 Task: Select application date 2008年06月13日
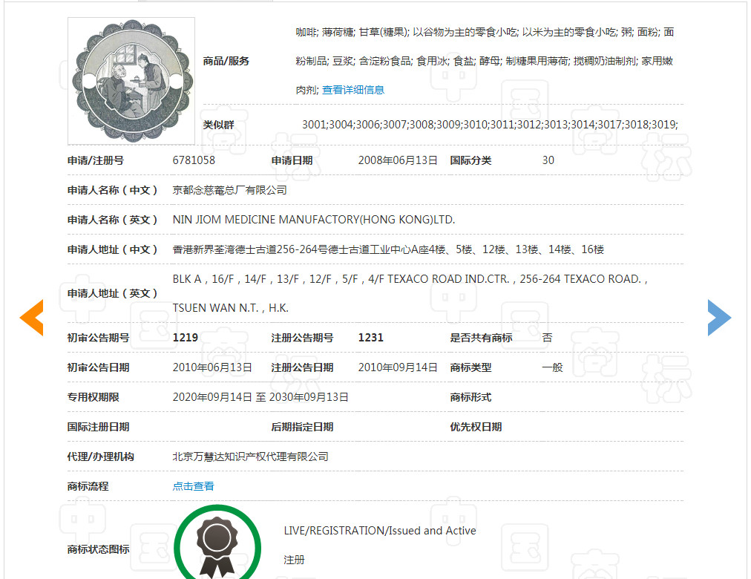(x=398, y=160)
